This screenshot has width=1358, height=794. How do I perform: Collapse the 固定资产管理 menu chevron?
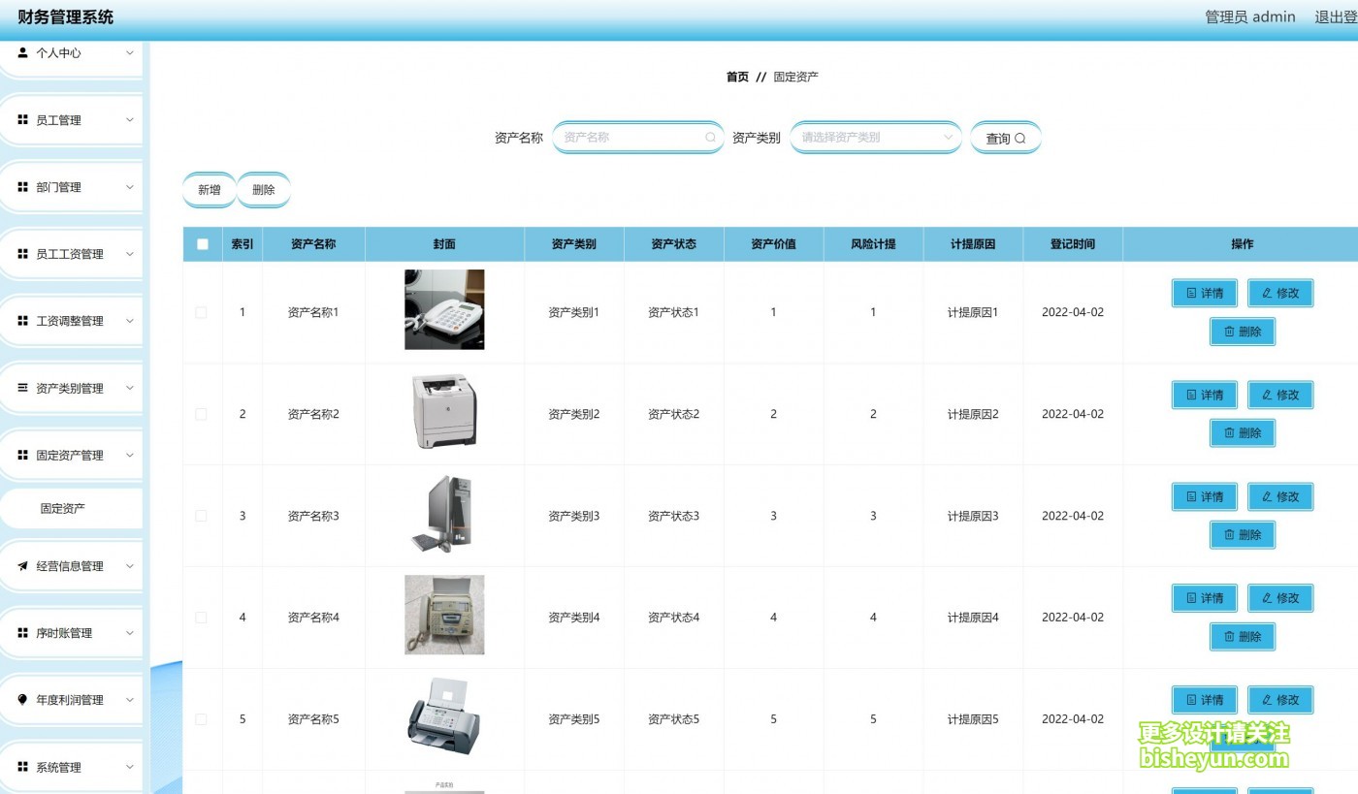(x=130, y=455)
